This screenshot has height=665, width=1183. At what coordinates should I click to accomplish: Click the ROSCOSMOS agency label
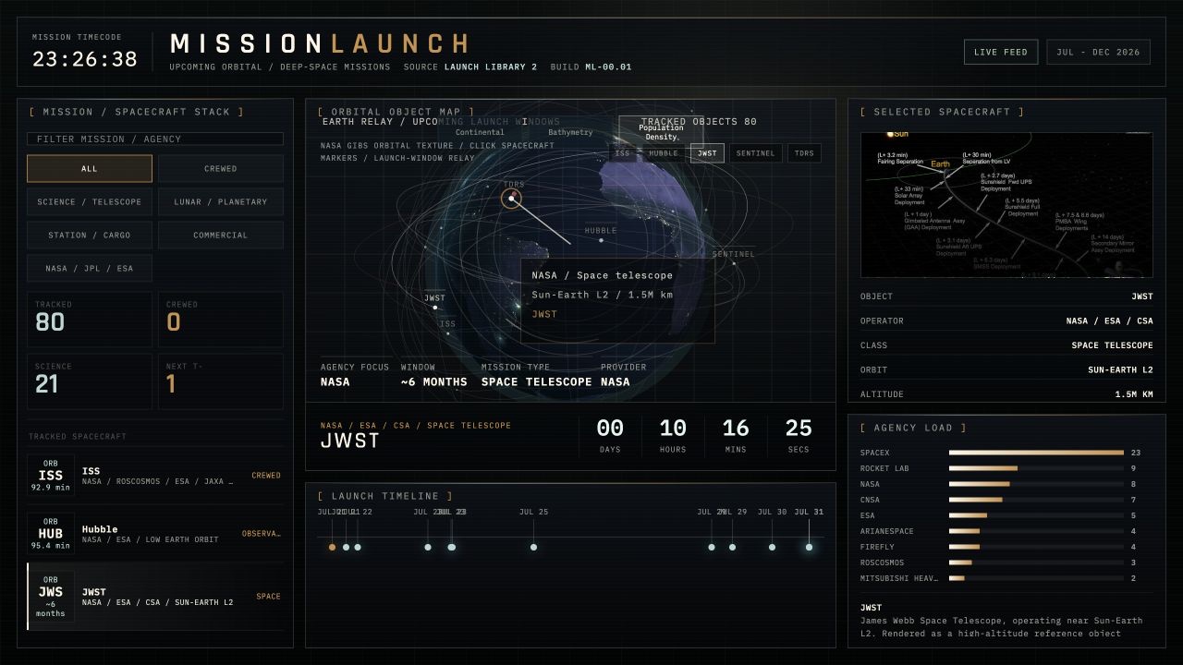point(882,562)
